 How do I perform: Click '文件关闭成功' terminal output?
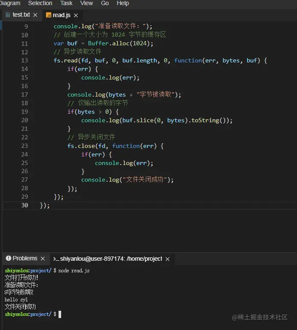pyautogui.click(x=20, y=306)
